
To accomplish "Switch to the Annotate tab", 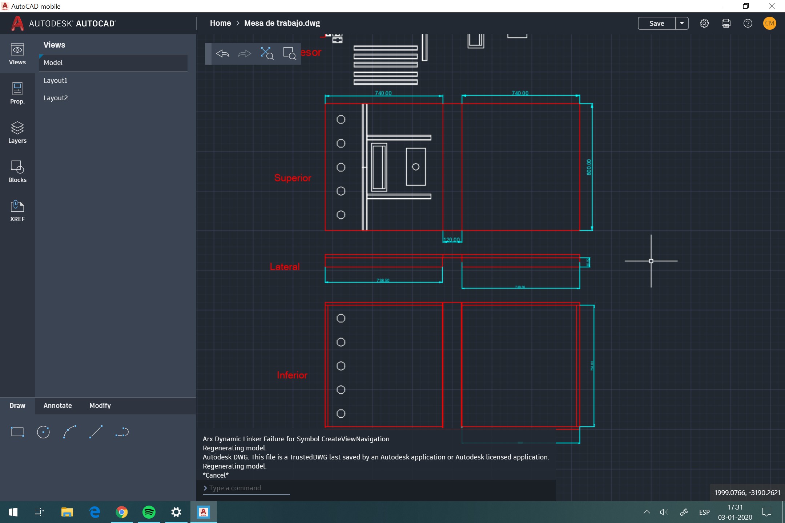I will click(x=58, y=406).
